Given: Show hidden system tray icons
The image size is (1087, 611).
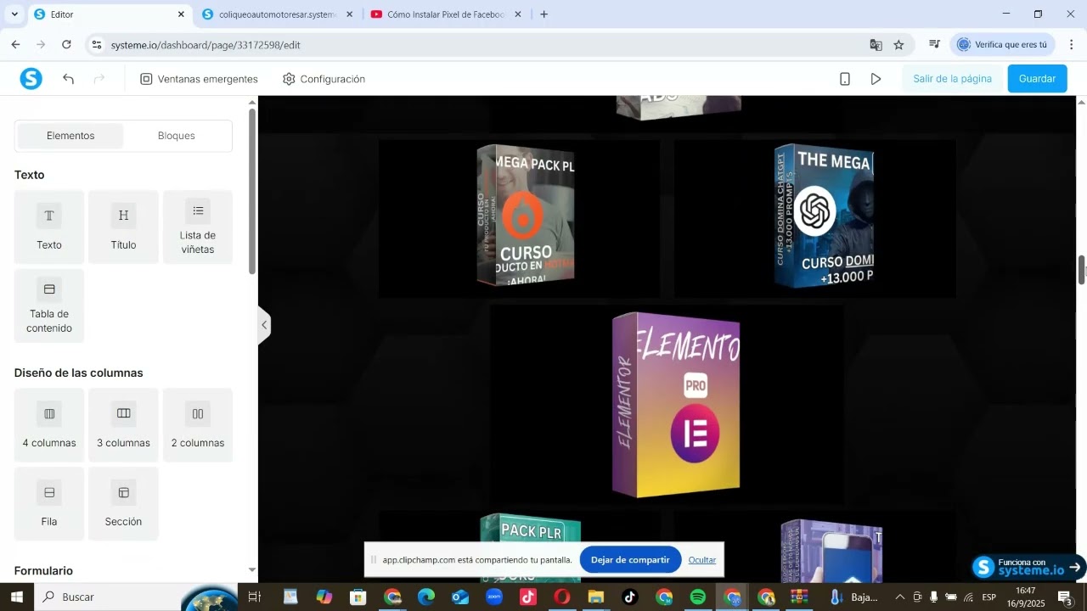Looking at the screenshot, I should pyautogui.click(x=900, y=597).
